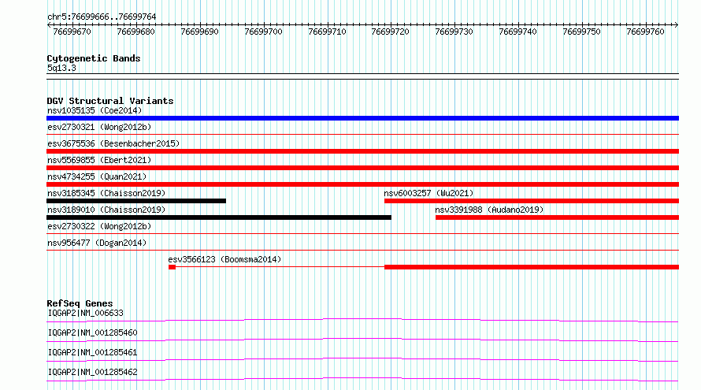Select the nsv5569855 (Ebert2021) label
Viewport: 701px width, 390px height.
99,160
